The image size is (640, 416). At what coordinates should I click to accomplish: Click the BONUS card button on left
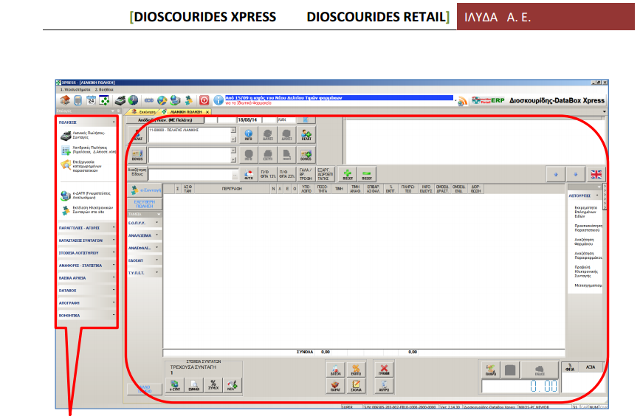(137, 155)
